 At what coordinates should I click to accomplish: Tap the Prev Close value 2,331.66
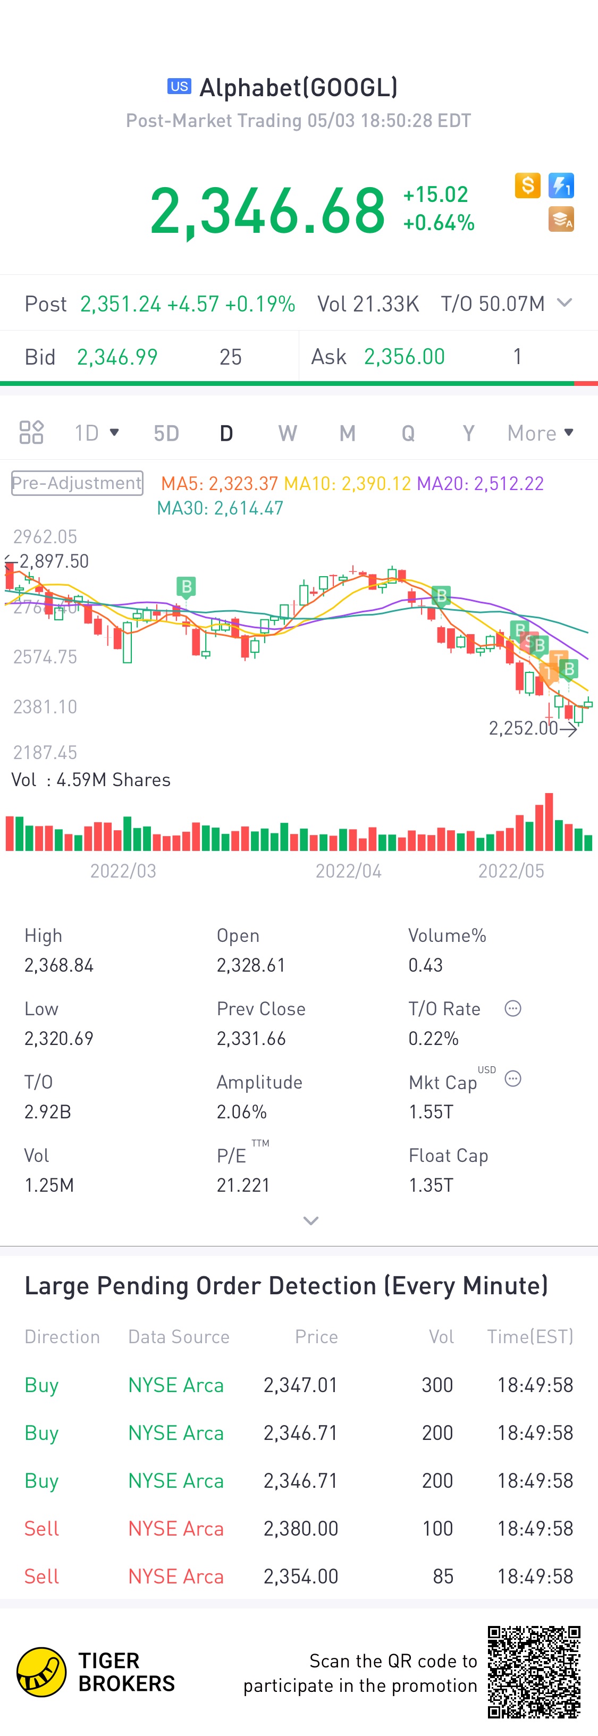[x=251, y=1038]
